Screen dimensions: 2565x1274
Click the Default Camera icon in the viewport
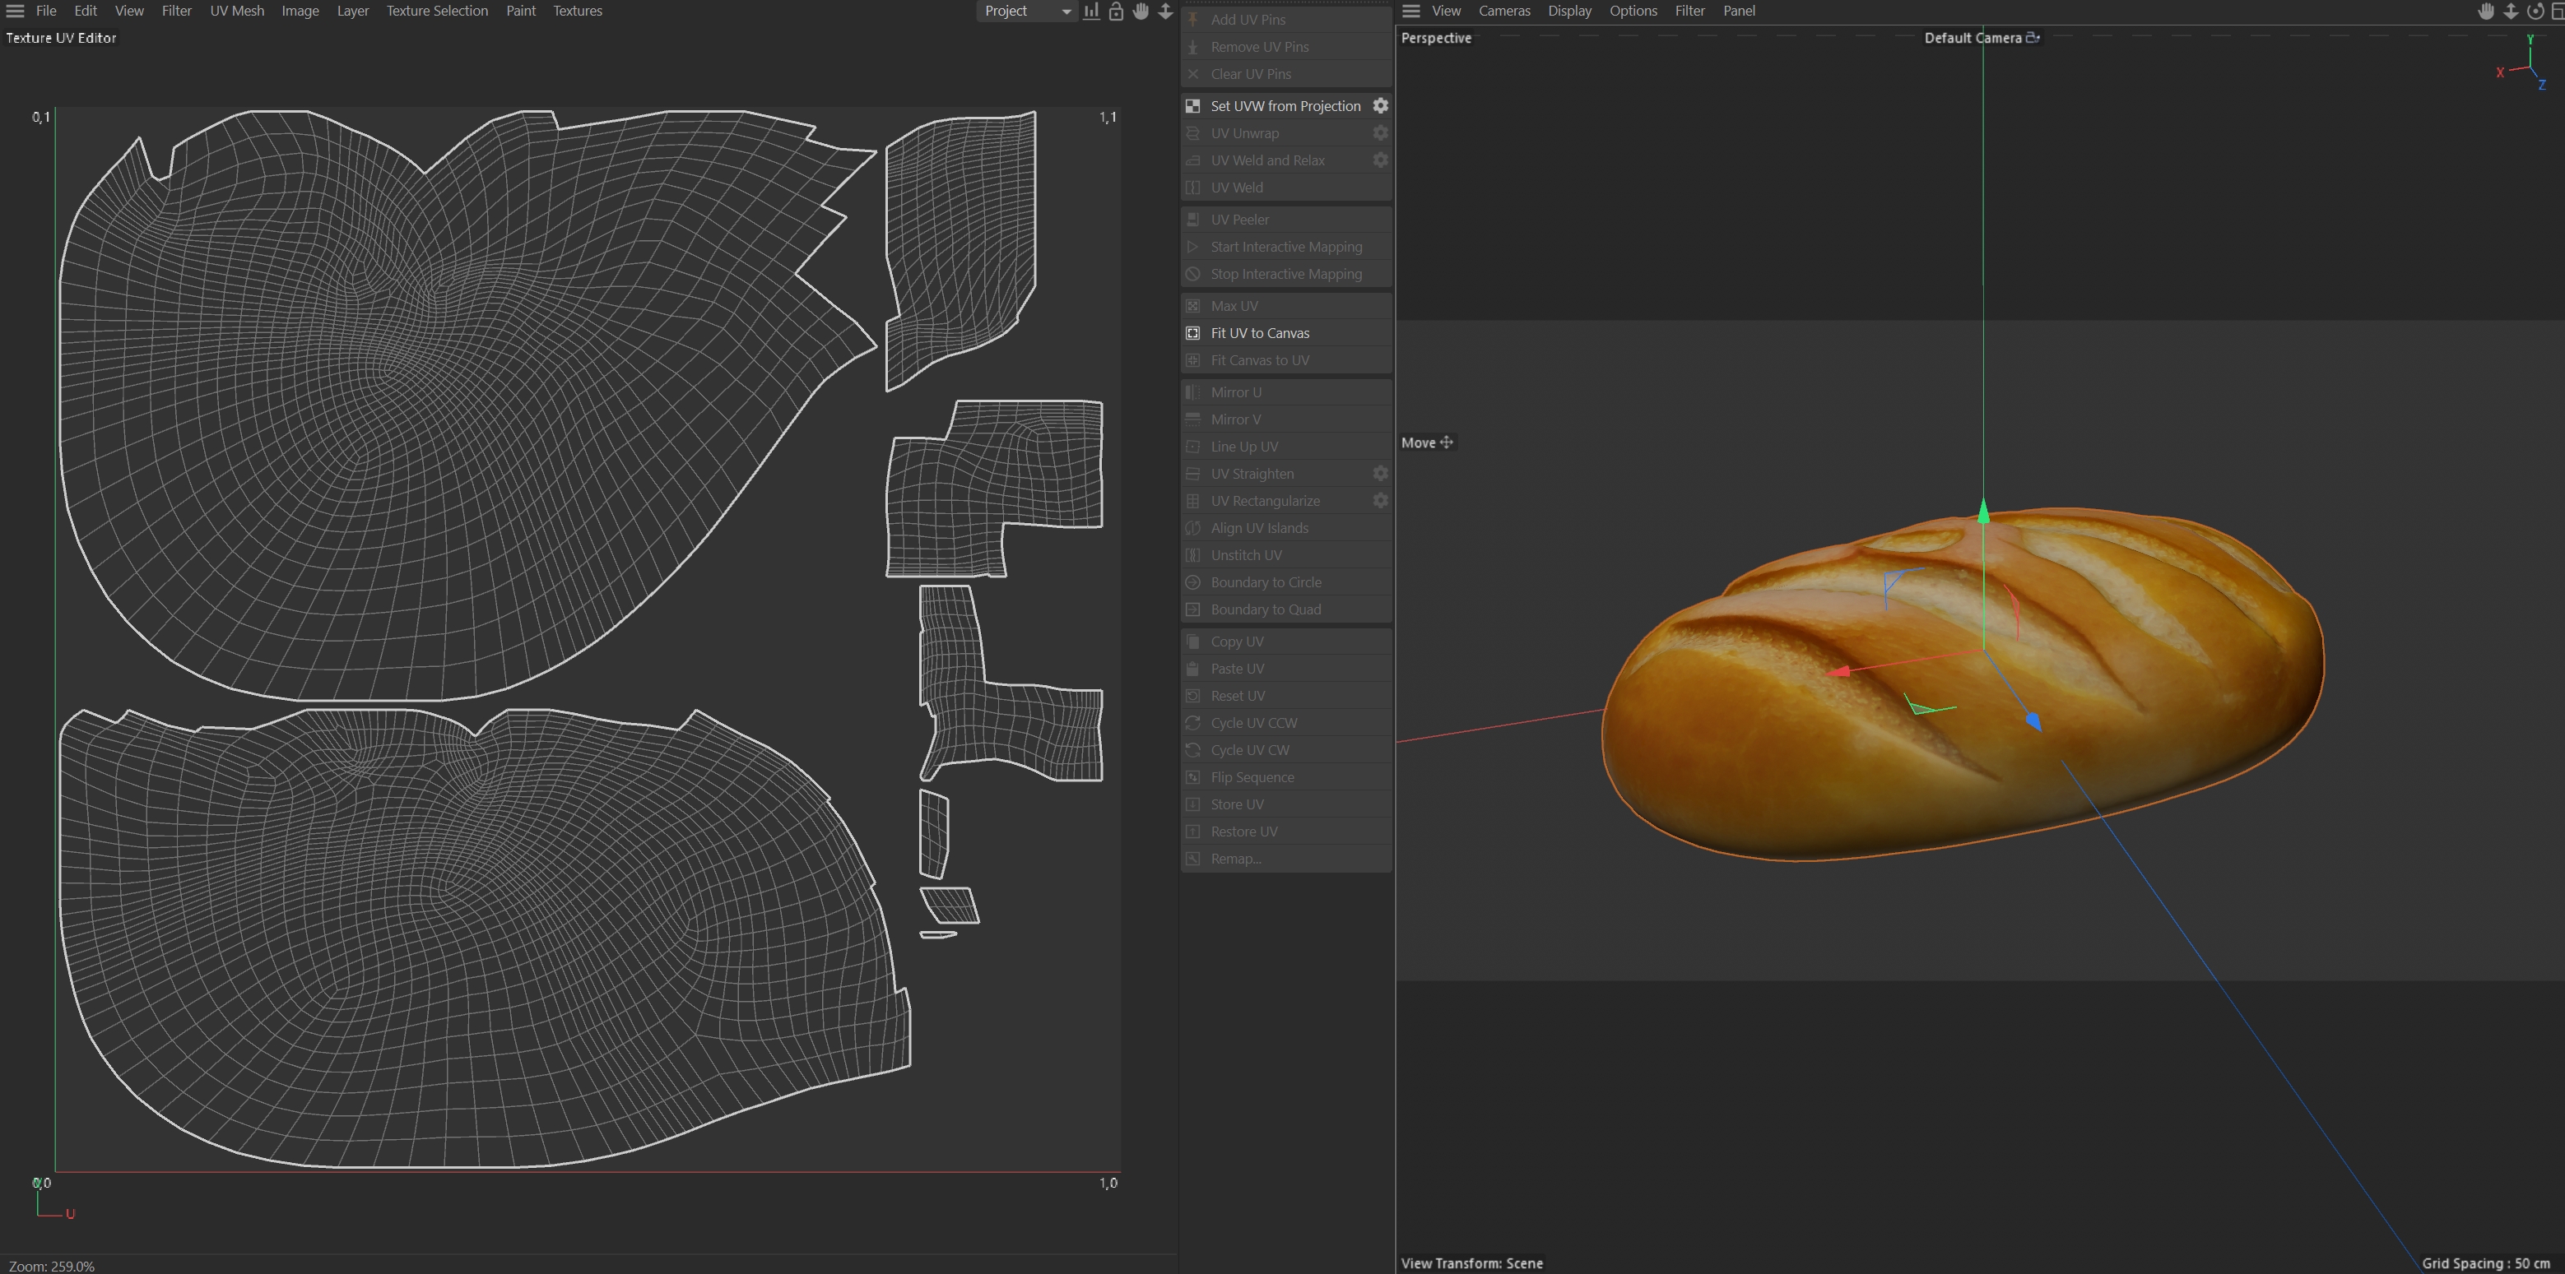click(2033, 38)
